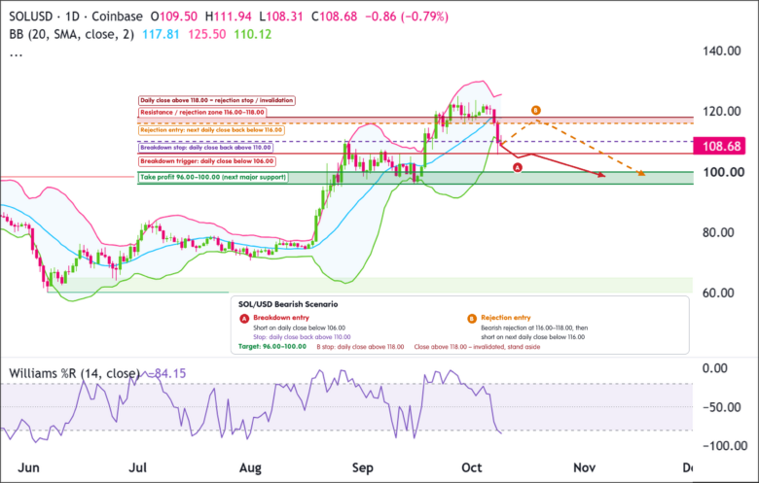Click the −50.00 Williams %R axis label

(x=721, y=407)
